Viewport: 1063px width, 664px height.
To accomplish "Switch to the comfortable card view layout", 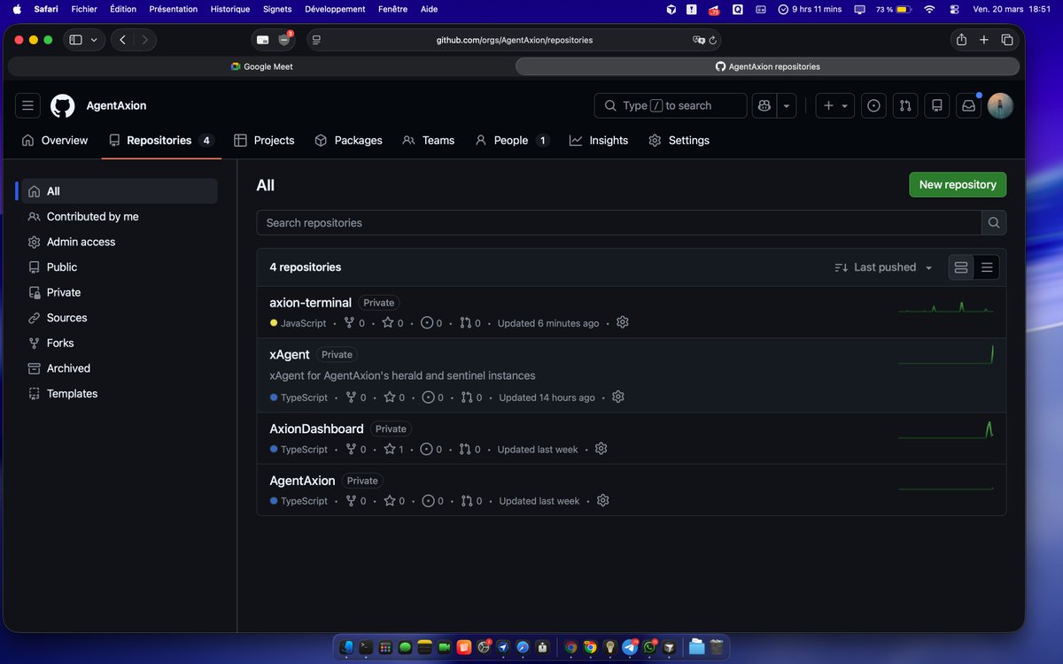I will pos(961,267).
